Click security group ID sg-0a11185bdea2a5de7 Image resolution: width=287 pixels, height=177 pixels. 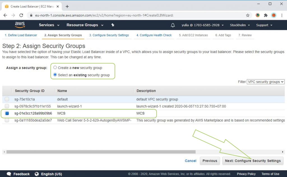[x=33, y=120]
